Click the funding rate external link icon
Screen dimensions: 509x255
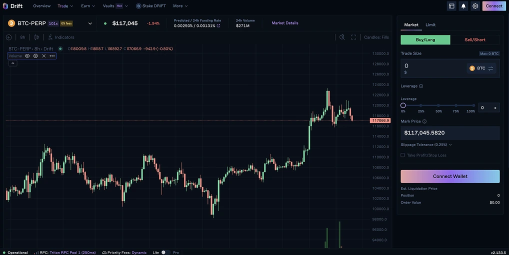(x=218, y=25)
